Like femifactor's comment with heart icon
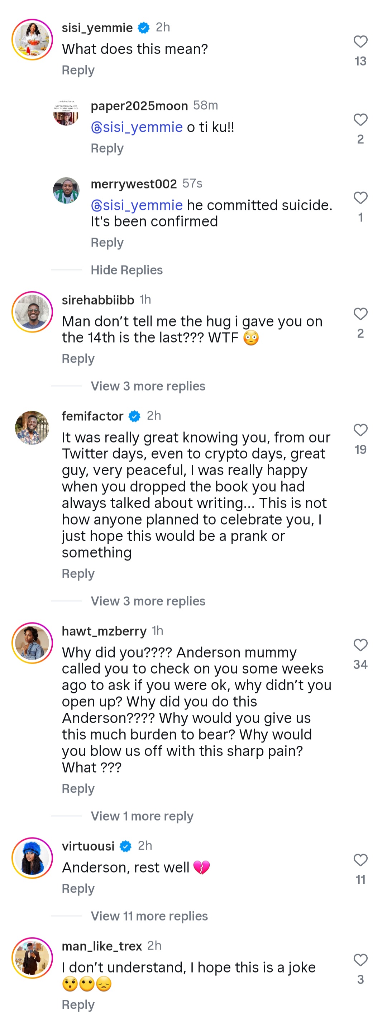The width and height of the screenshot is (387, 1022). click(x=360, y=430)
